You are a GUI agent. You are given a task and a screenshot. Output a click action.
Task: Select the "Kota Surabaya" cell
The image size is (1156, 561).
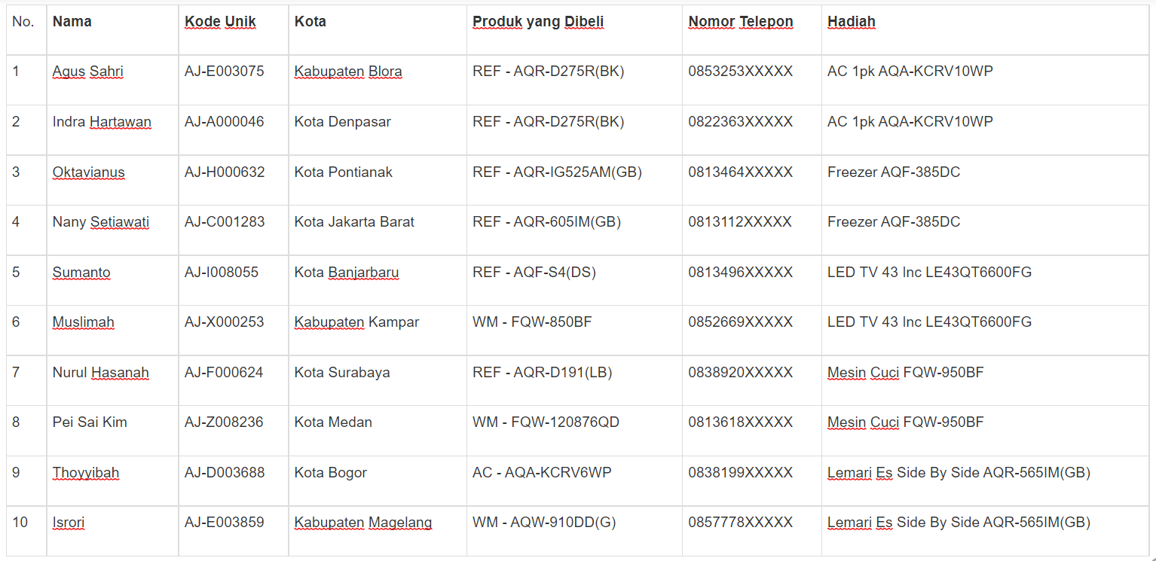tap(342, 373)
